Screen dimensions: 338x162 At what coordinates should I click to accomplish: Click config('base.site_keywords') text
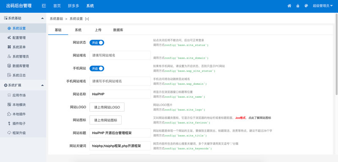188,148
